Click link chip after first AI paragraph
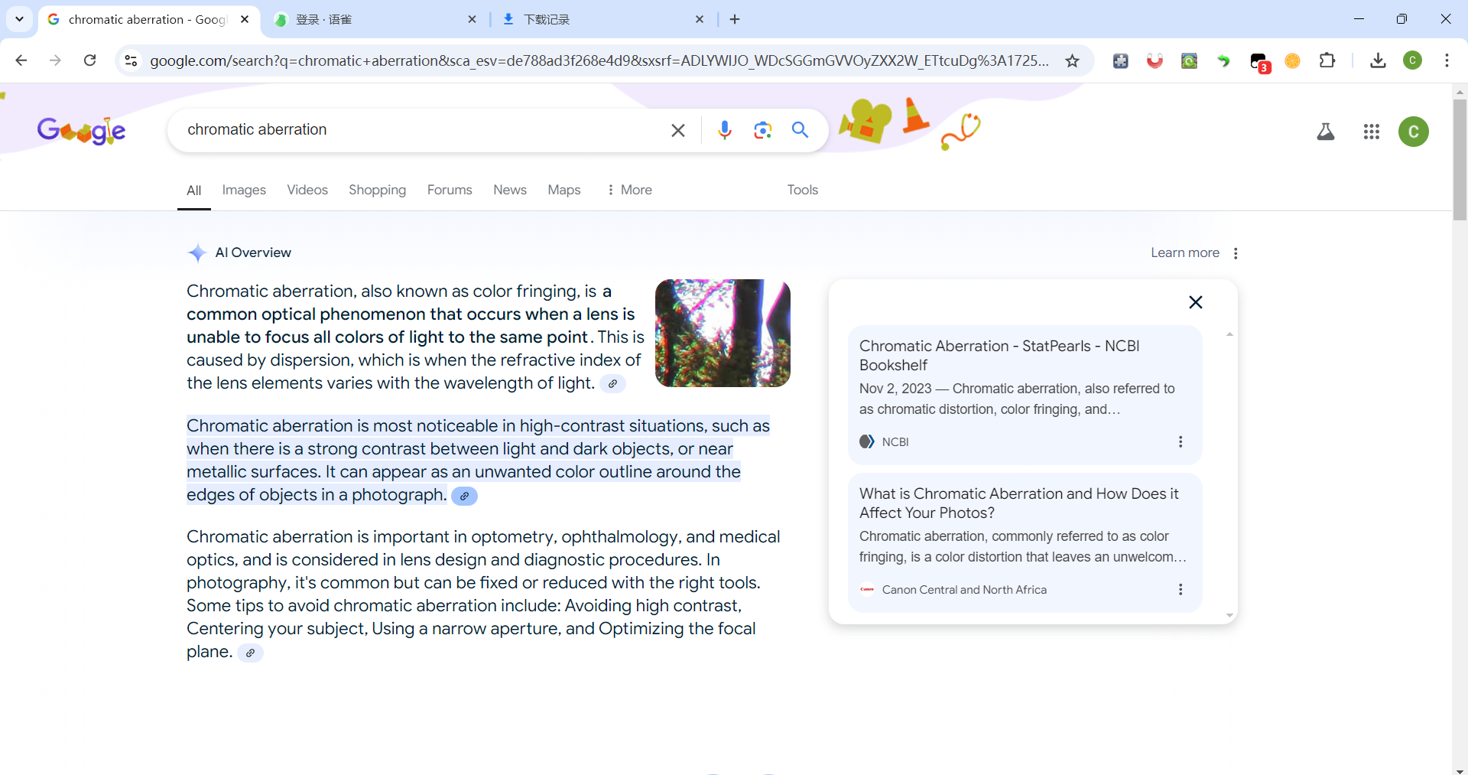Screen dimensions: 1468x775 pyautogui.click(x=612, y=384)
